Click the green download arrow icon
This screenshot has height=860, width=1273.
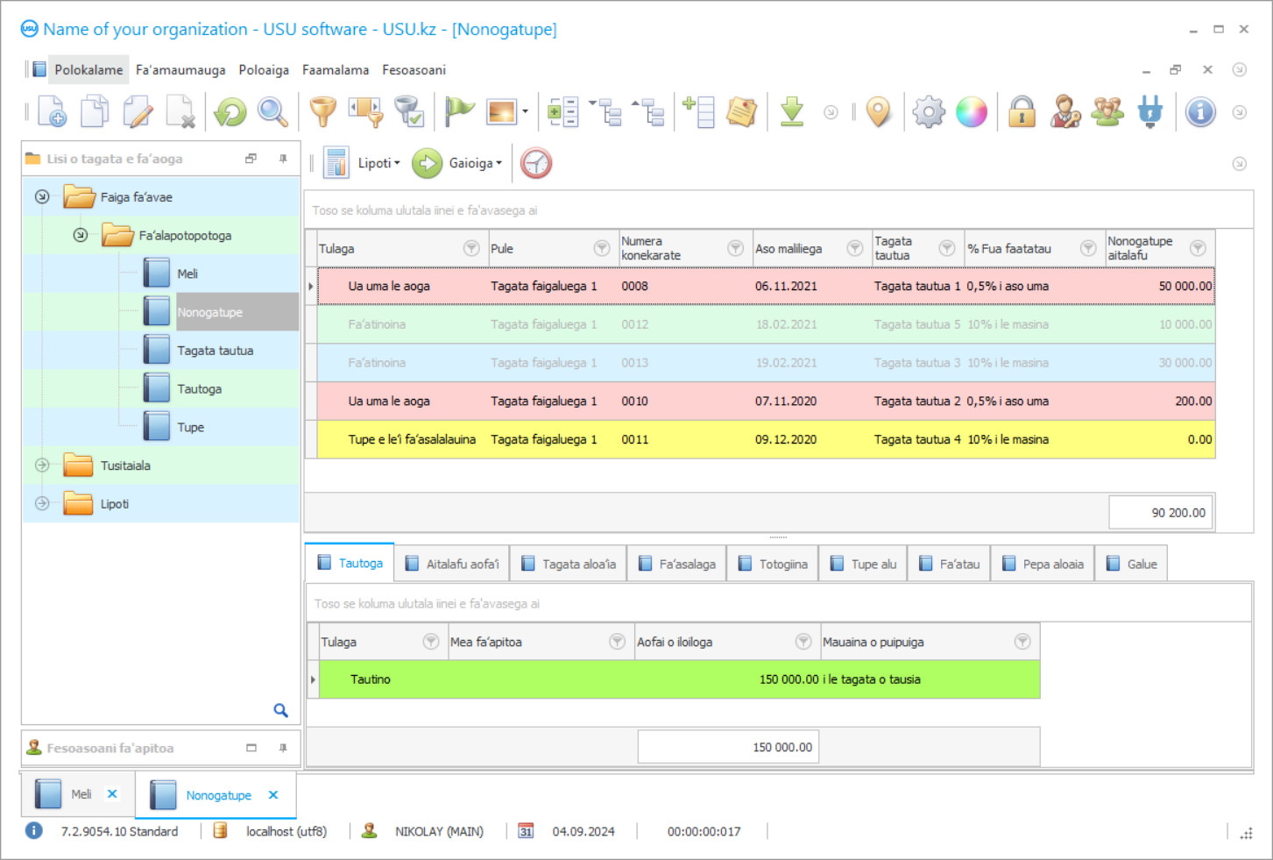click(792, 112)
